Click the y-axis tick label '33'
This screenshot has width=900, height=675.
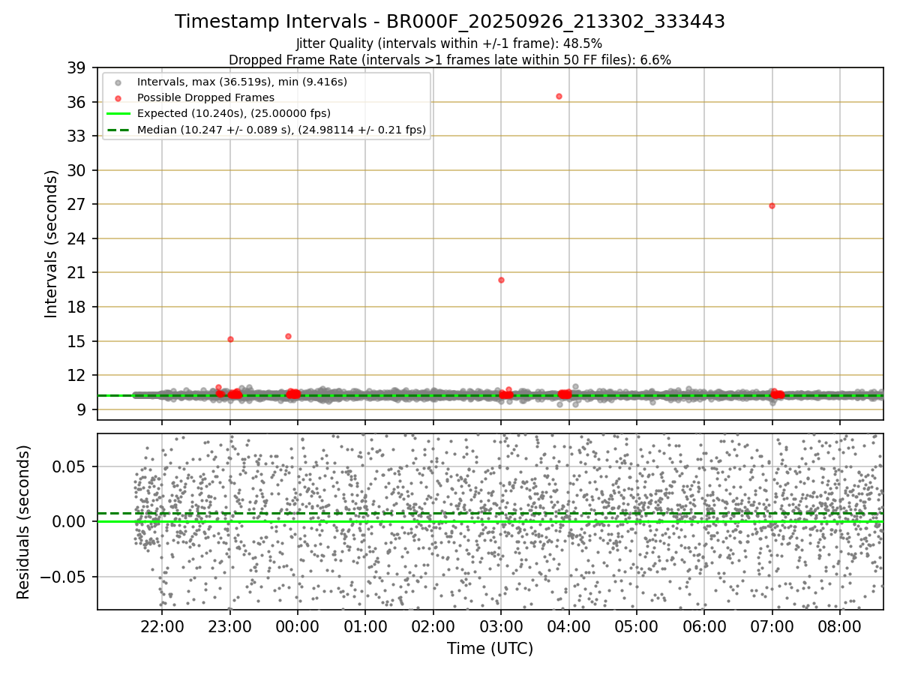[x=76, y=136]
